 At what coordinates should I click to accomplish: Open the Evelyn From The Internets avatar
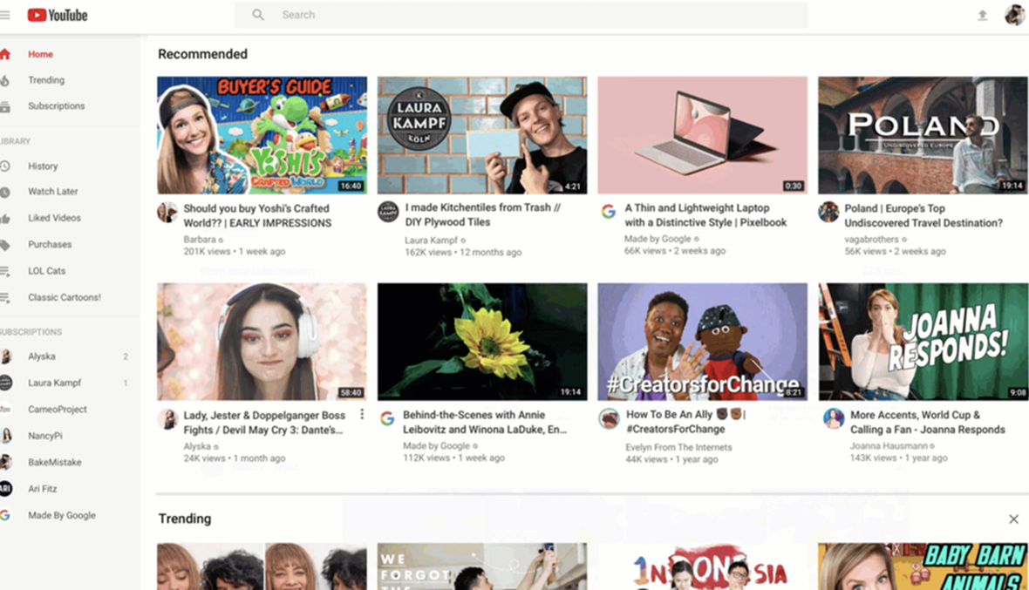tap(609, 419)
